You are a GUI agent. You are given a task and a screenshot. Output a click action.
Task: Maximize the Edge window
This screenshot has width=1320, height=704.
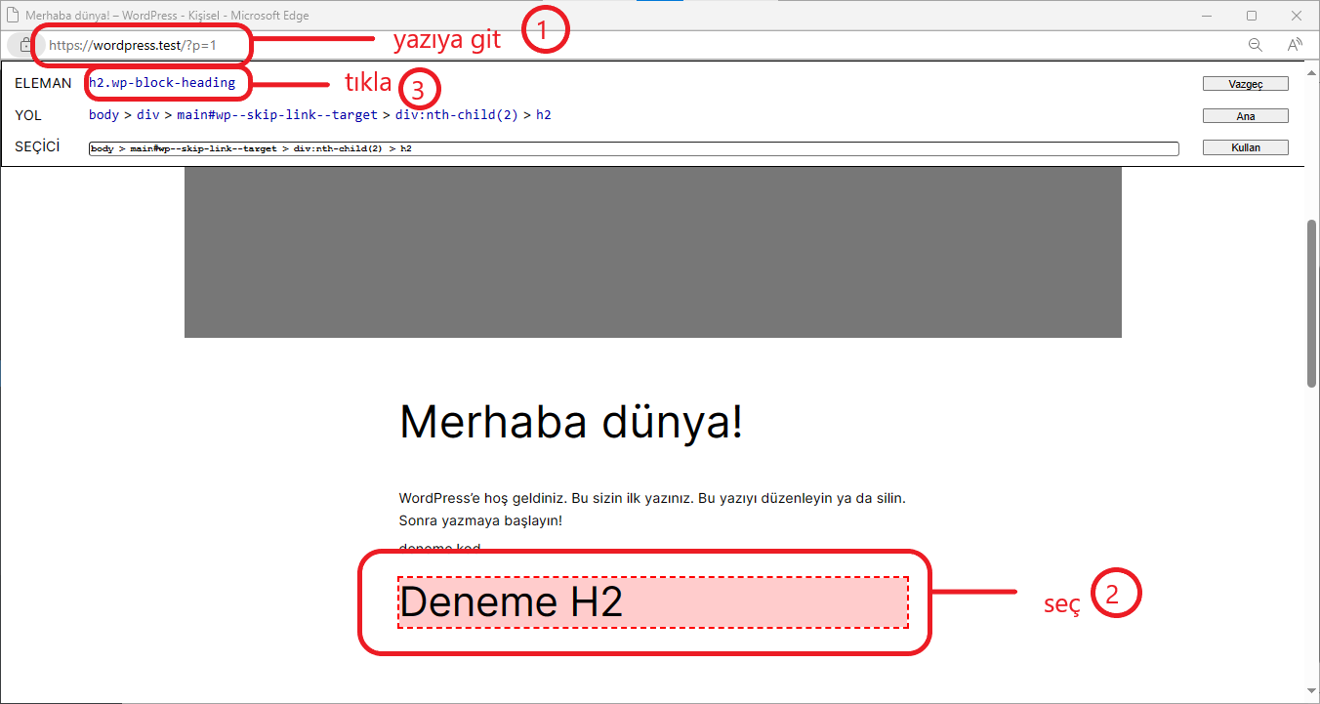coord(1252,16)
